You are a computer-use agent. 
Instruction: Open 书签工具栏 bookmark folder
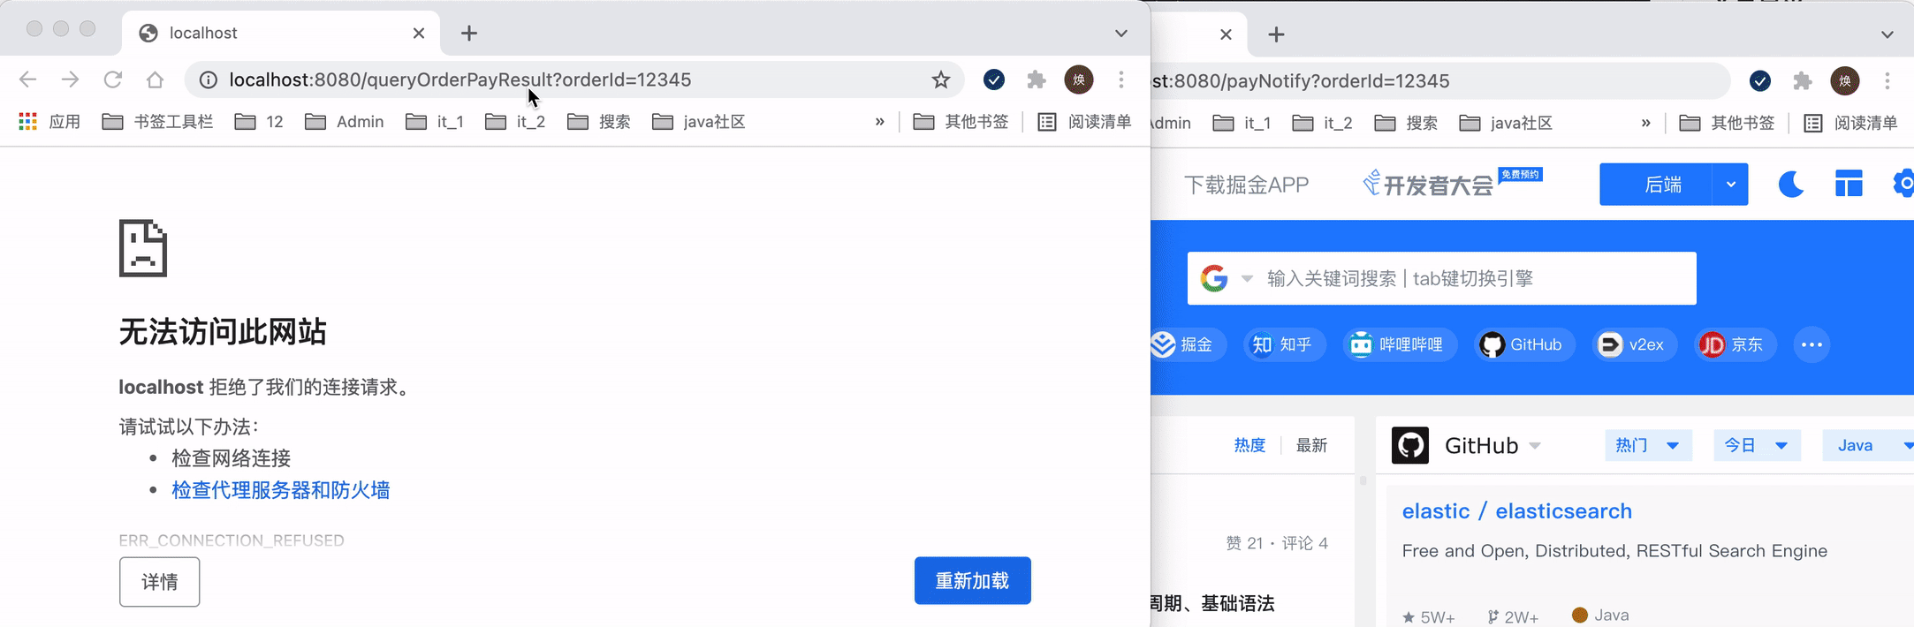click(157, 122)
